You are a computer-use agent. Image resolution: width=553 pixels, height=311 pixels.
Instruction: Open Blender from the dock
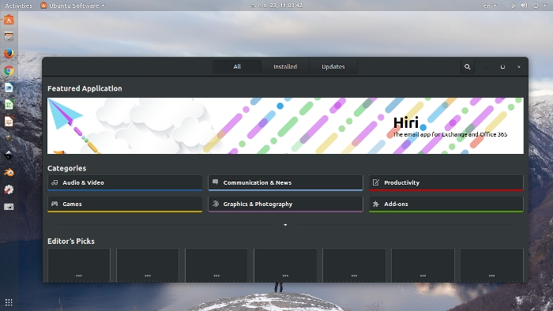(9, 173)
